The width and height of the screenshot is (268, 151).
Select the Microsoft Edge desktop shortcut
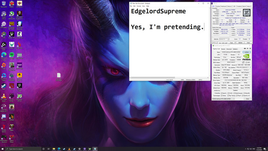click(4, 56)
